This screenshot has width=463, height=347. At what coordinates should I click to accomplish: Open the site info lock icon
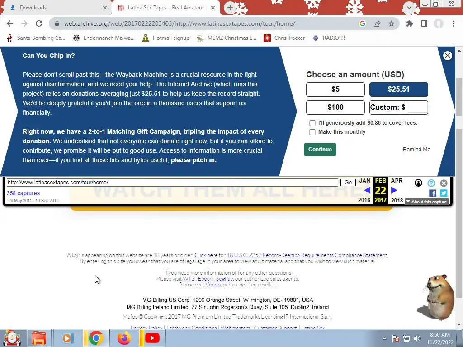57,23
